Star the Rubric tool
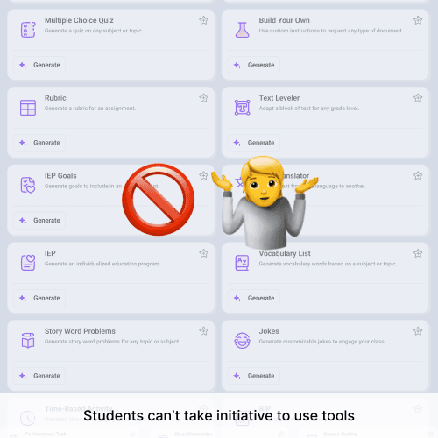Screen dimensions: 438x438 [203, 98]
